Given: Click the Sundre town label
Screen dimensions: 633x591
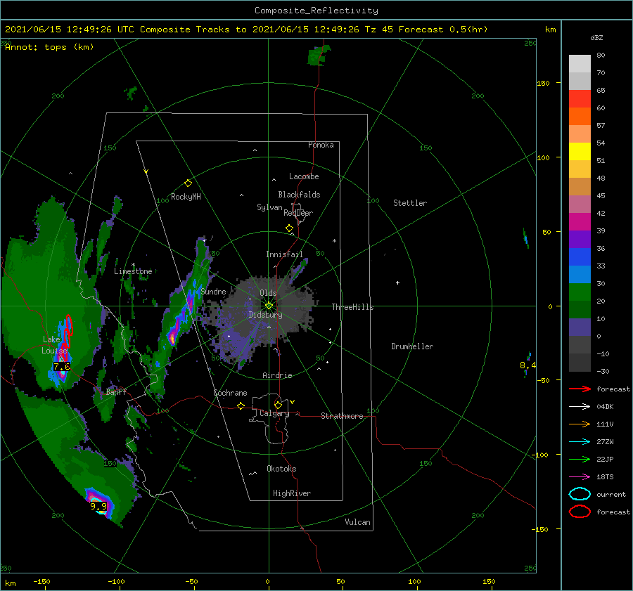Looking at the screenshot, I should (213, 291).
